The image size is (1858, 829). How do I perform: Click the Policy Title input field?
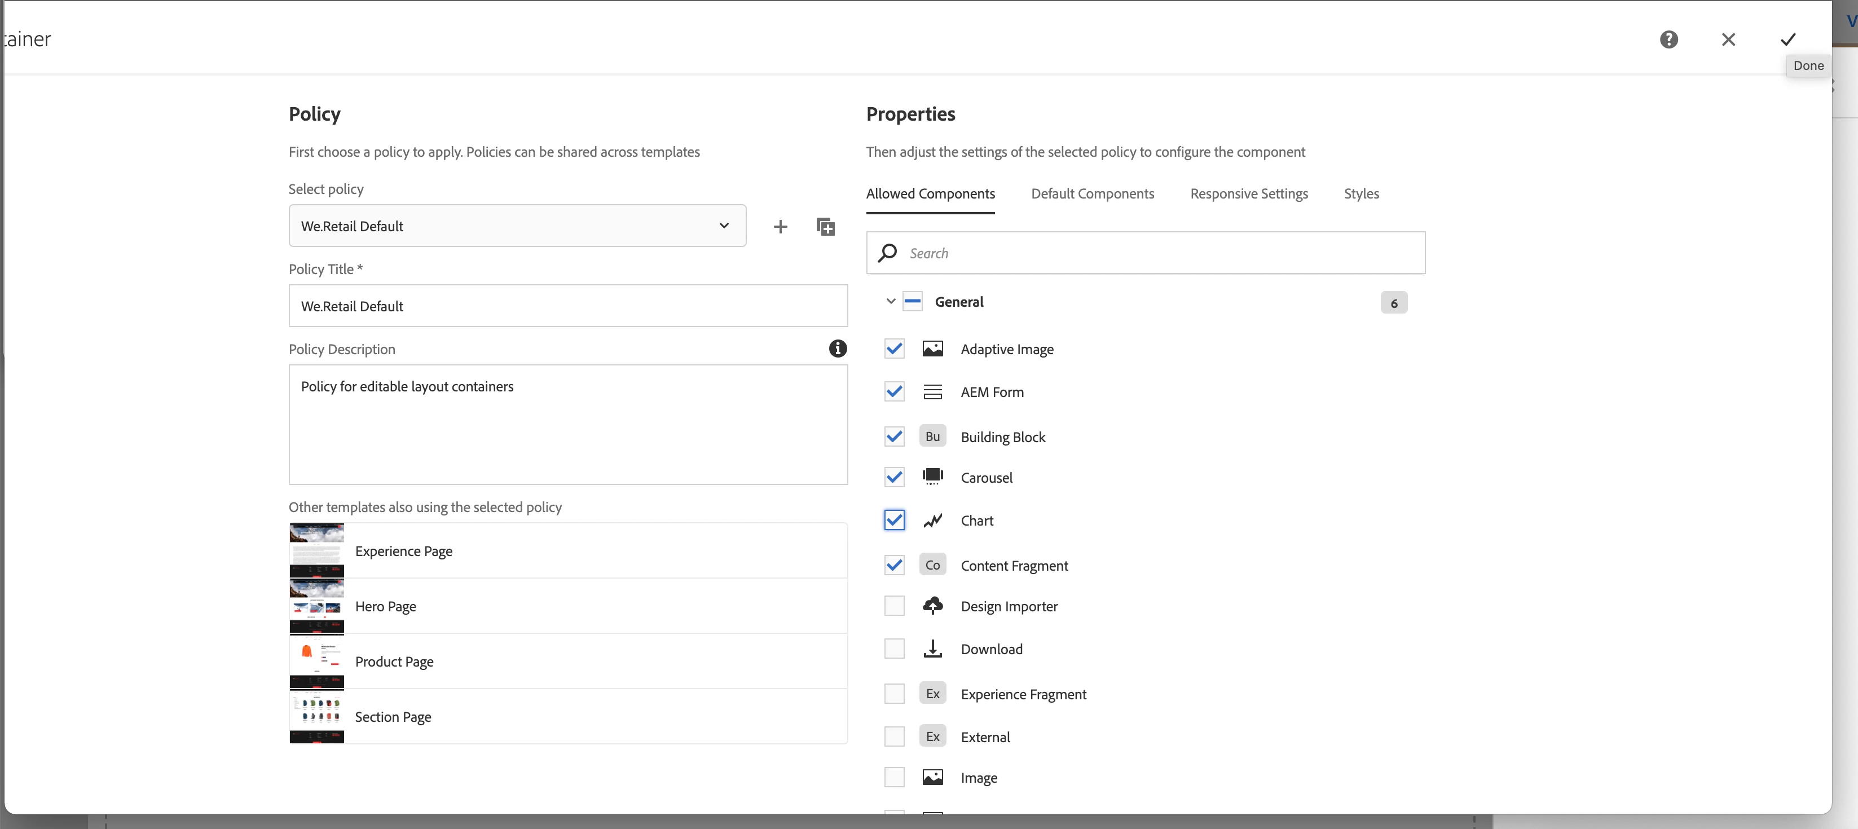(x=567, y=306)
